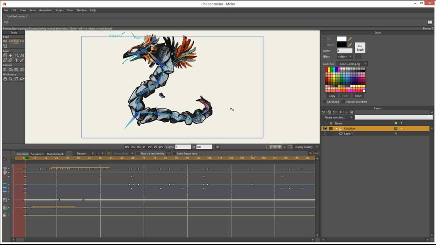This screenshot has width=436, height=245.
Task: Expand the Kukulkan layer group triangle
Action: click(x=337, y=129)
